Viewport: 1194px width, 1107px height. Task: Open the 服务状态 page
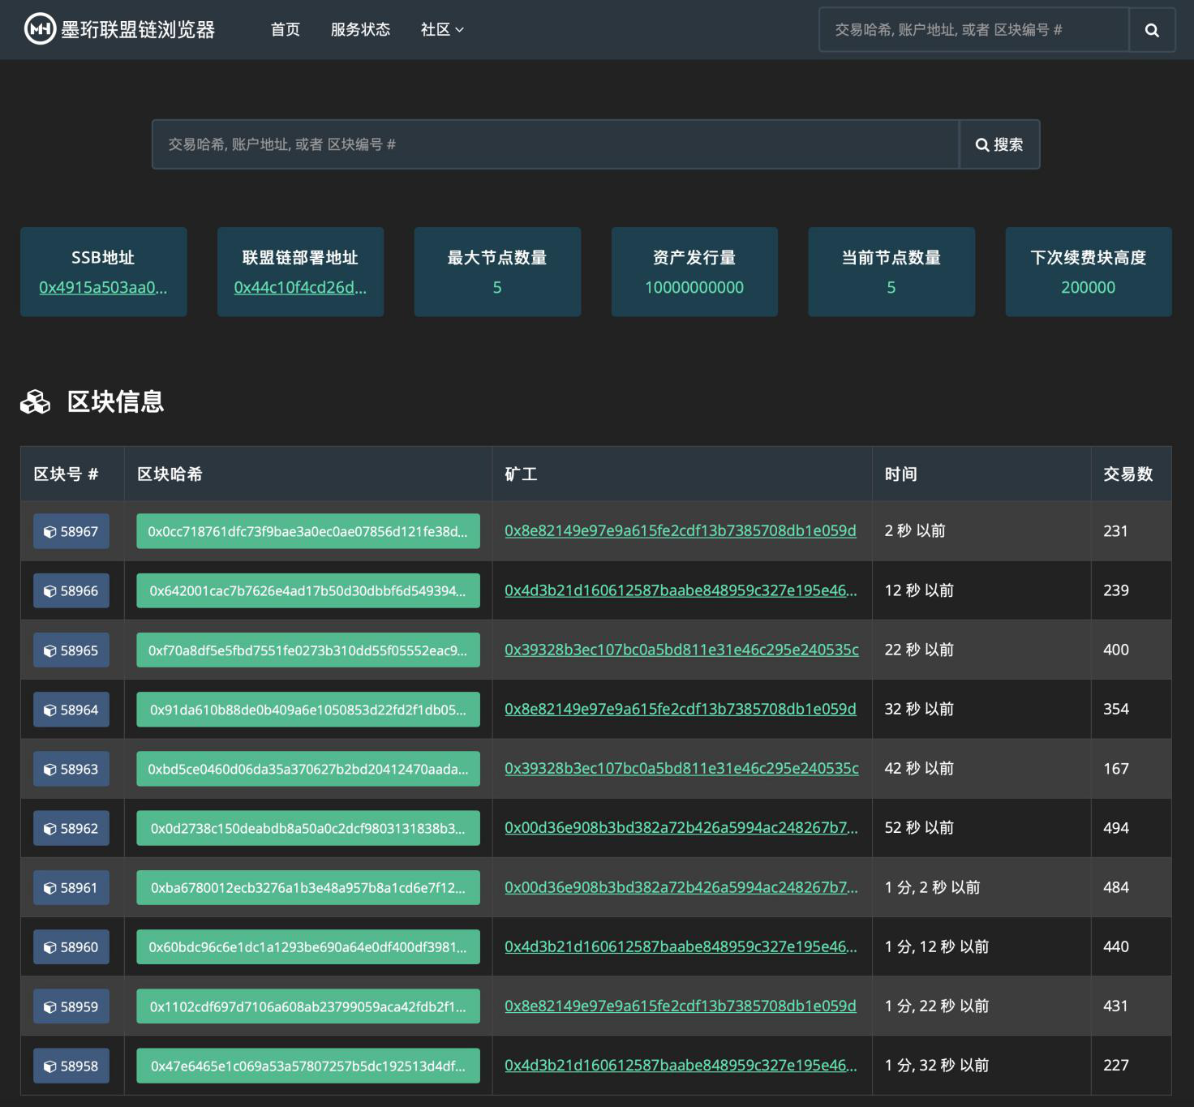(x=360, y=30)
